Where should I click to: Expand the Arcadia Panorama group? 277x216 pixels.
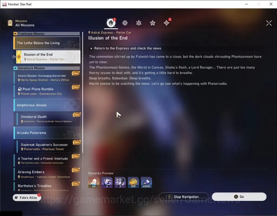click(x=47, y=133)
